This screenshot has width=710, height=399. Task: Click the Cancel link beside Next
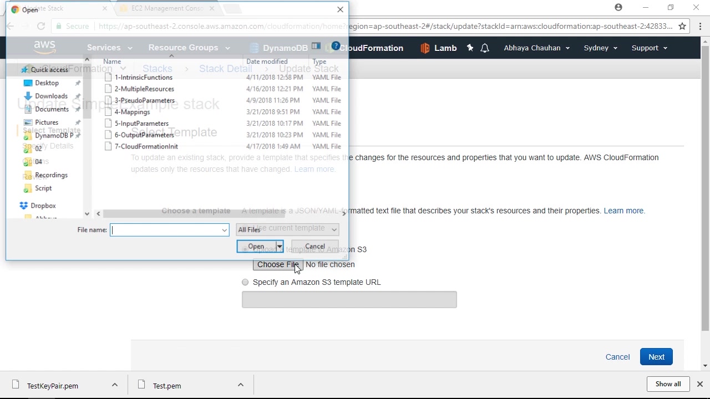tap(617, 357)
